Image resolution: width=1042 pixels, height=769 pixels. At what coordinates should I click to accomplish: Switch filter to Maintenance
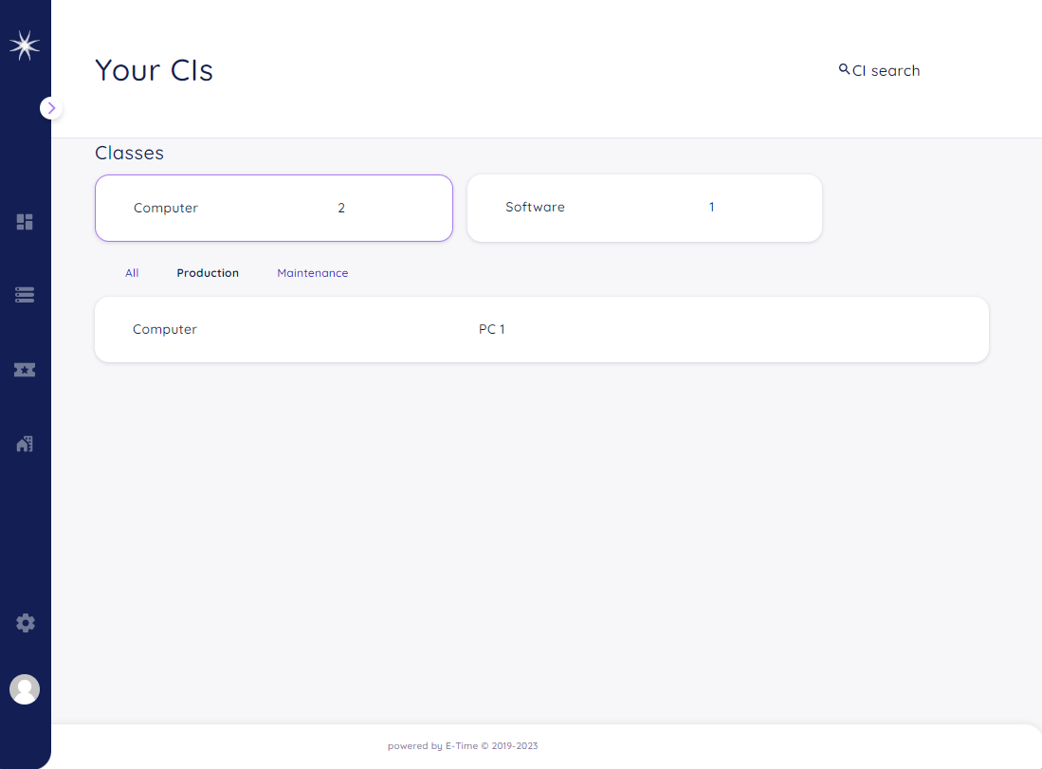[x=312, y=273]
